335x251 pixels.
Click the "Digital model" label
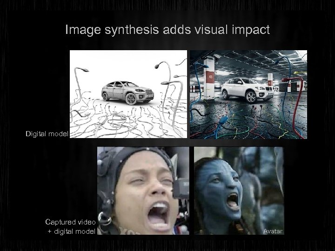tap(47, 134)
